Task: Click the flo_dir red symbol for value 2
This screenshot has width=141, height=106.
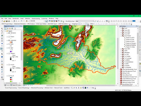Action: [11, 79]
